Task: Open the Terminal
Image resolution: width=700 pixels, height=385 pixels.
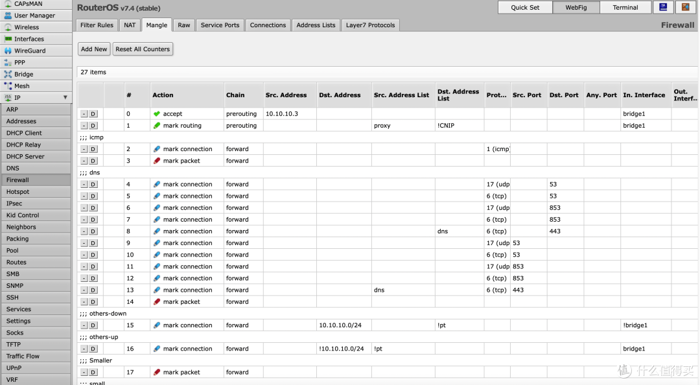Action: [625, 7]
